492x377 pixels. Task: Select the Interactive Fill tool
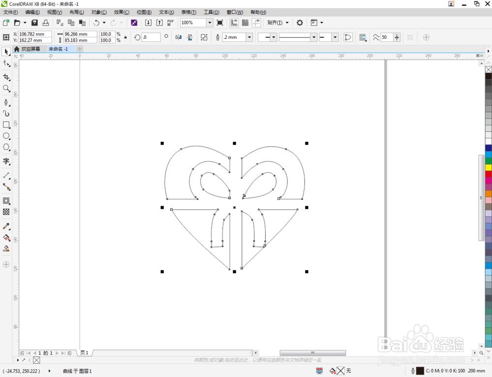[x=6, y=237]
